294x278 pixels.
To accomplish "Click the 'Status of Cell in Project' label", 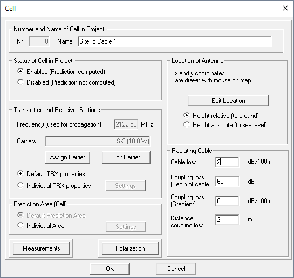I will click(x=43, y=61).
